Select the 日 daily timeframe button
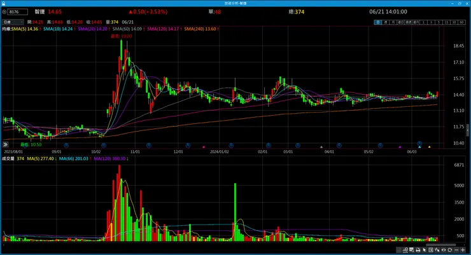 377,22
